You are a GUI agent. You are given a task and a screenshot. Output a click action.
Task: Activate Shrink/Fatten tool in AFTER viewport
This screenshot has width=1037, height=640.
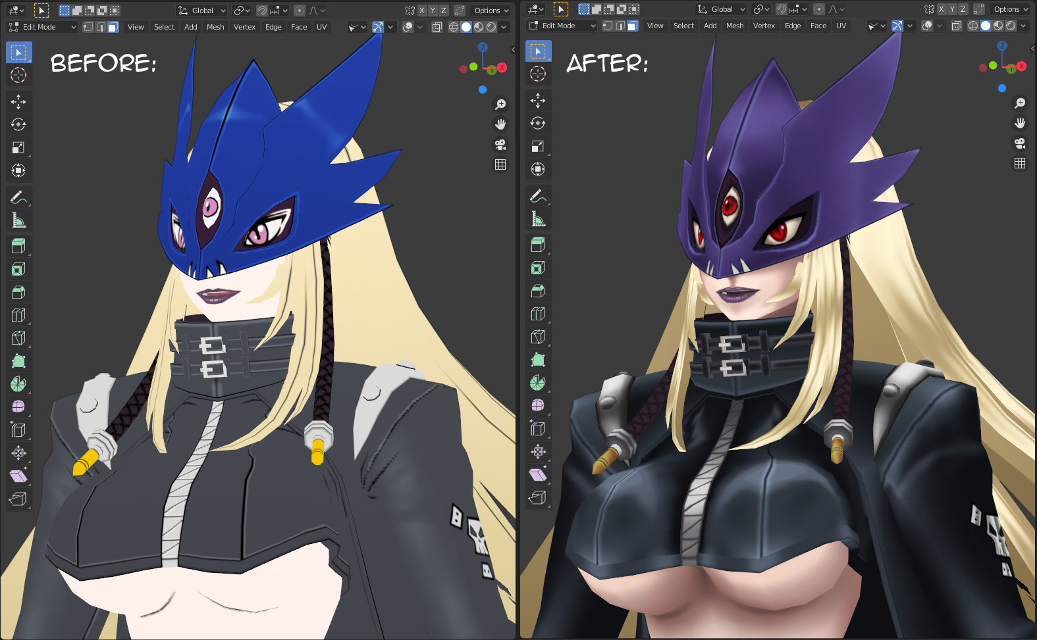pos(538,452)
